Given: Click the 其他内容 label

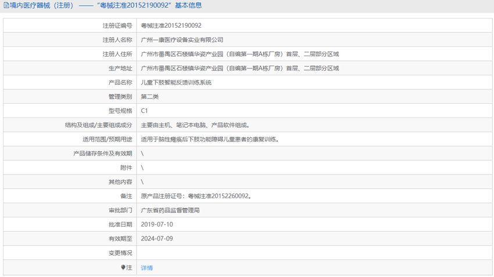Looking at the screenshot, I should tap(120, 182).
